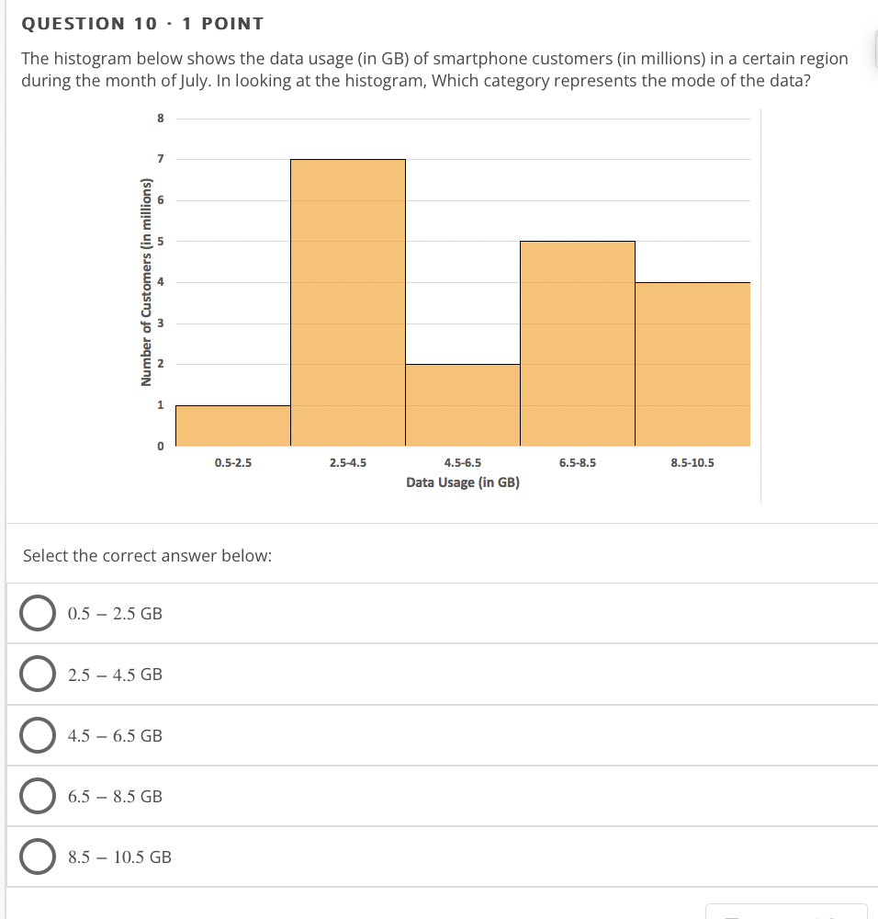Click the shortest bar above 0.5-2.5
Screen dimensions: 878x919
click(232, 425)
